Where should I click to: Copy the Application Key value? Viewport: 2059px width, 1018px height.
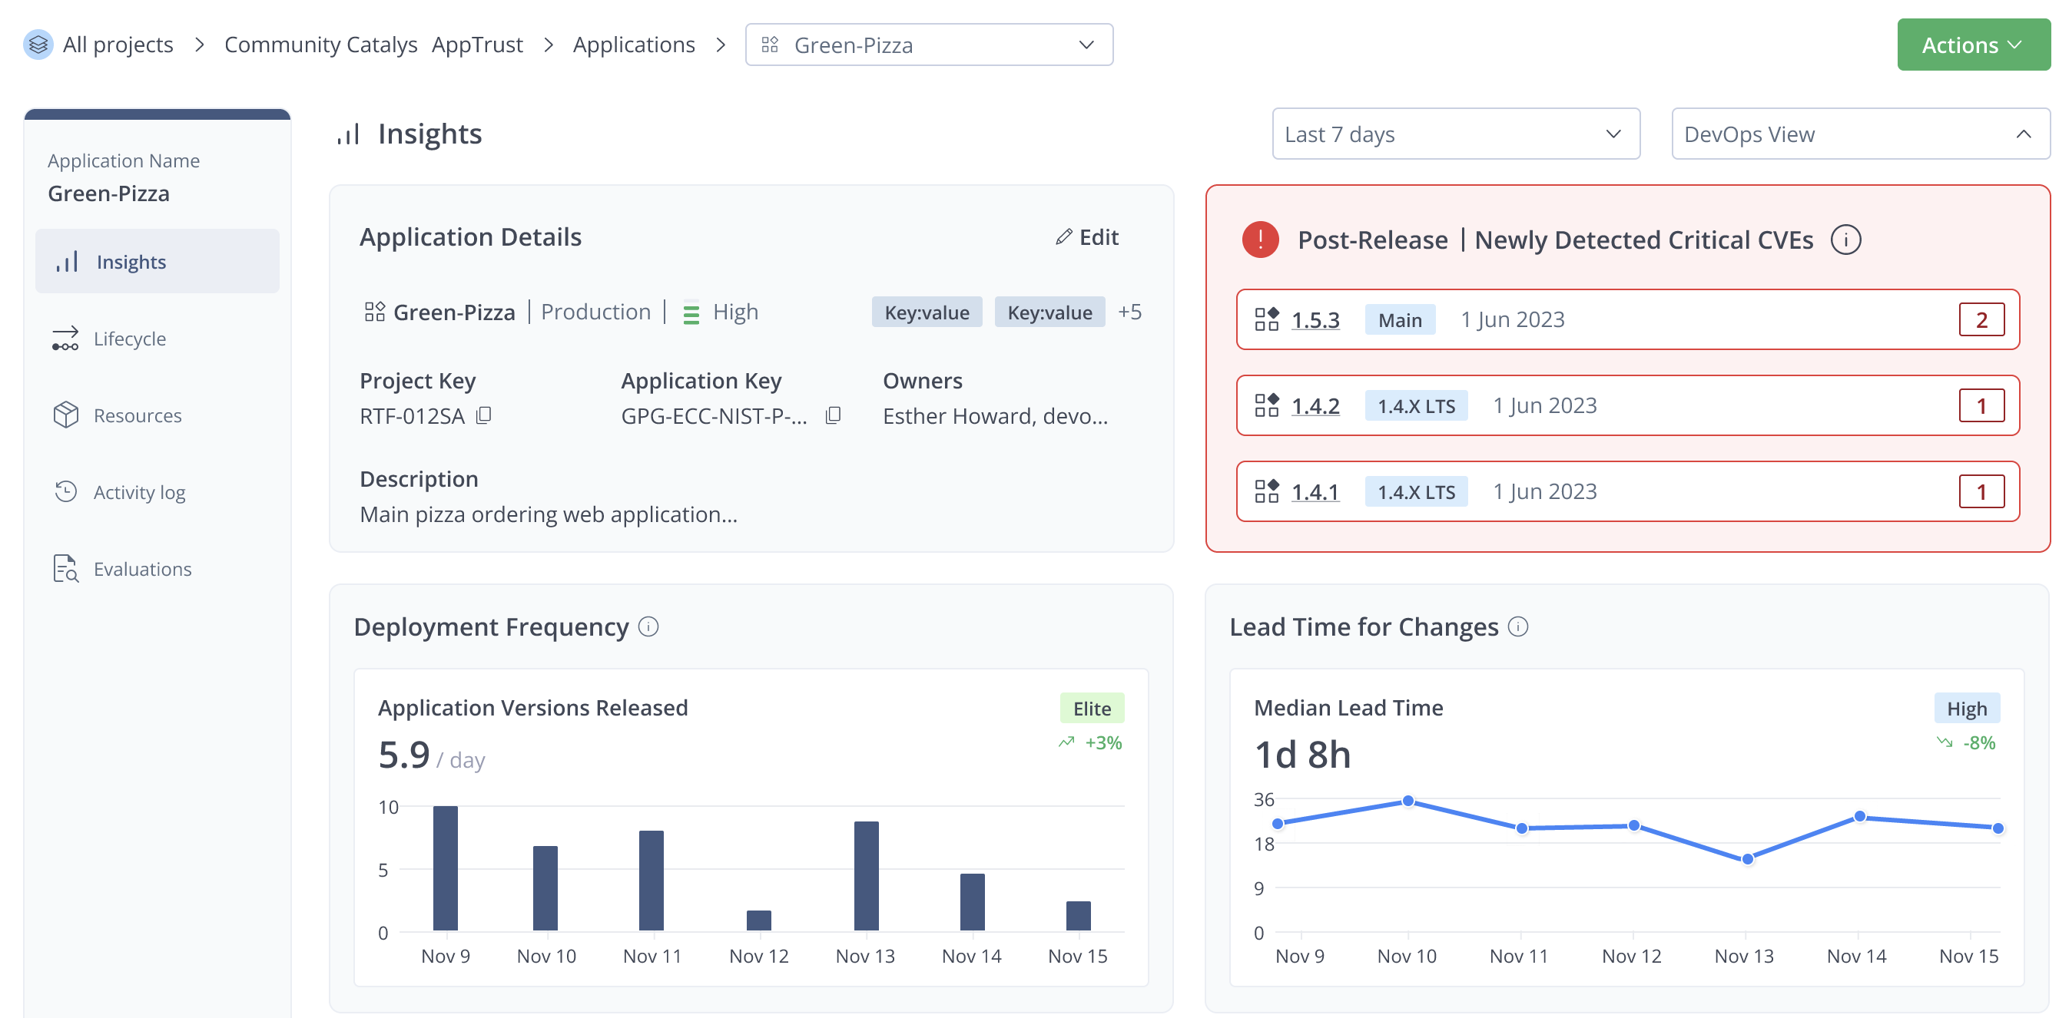(833, 415)
